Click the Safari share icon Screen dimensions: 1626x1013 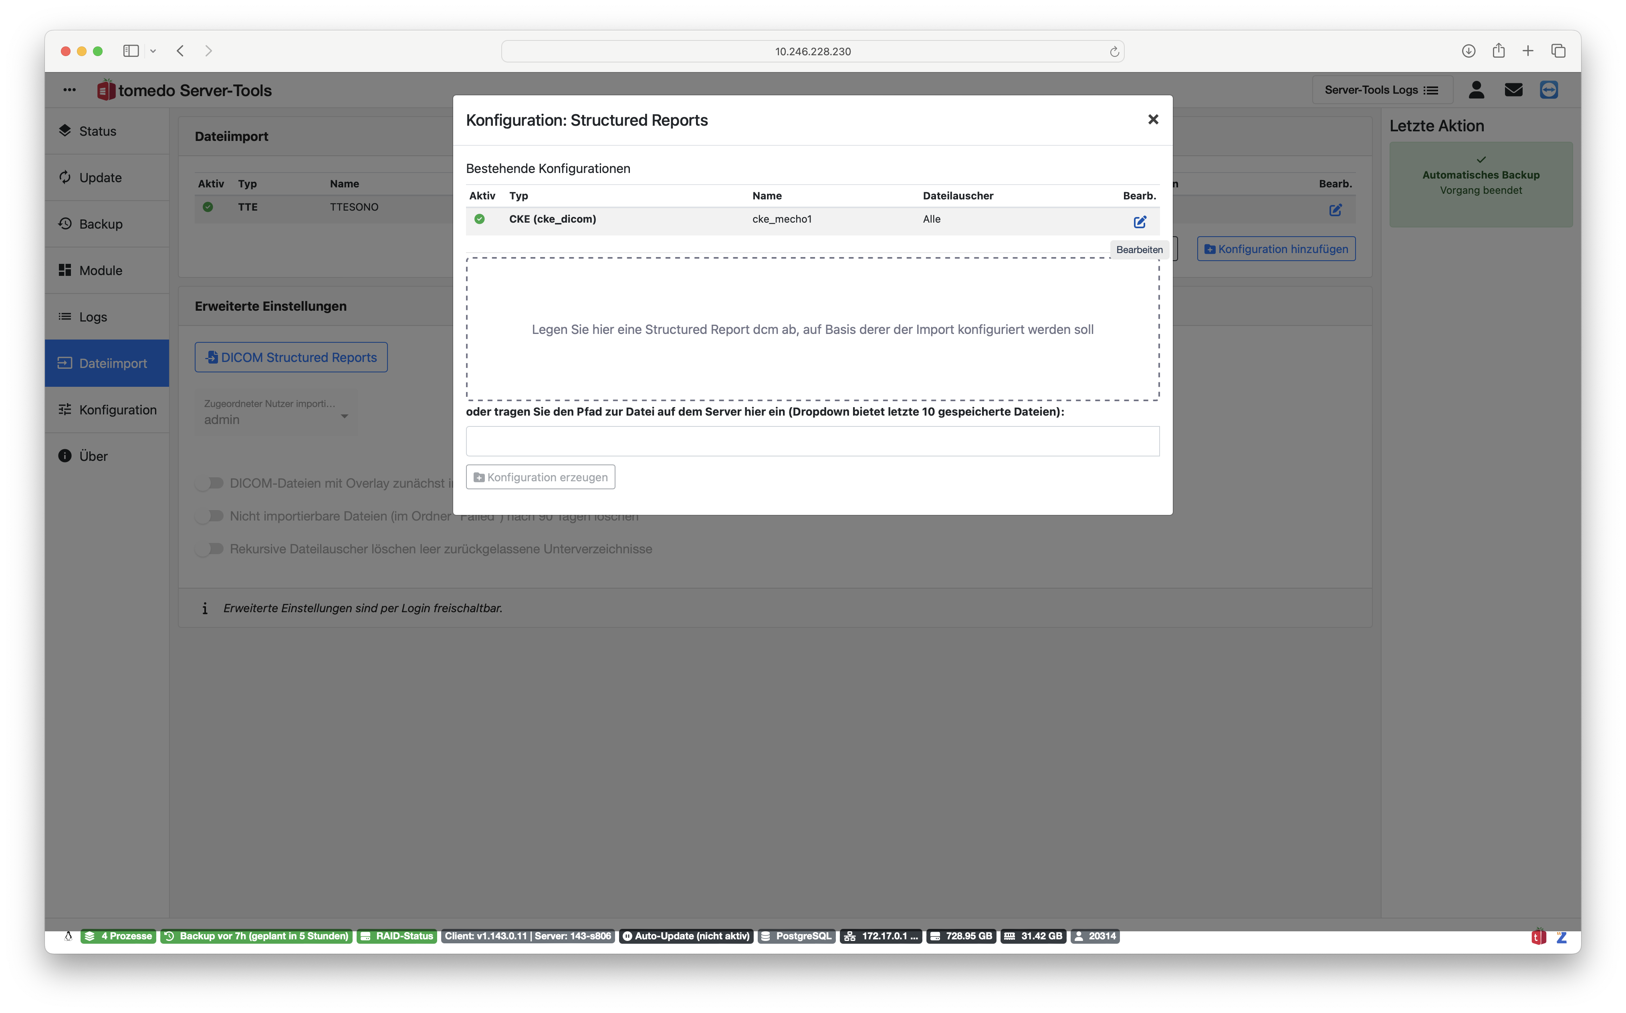1498,51
